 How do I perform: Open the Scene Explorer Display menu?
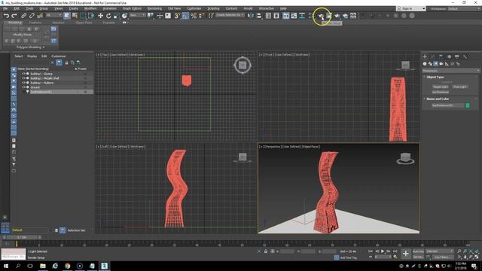pos(32,56)
